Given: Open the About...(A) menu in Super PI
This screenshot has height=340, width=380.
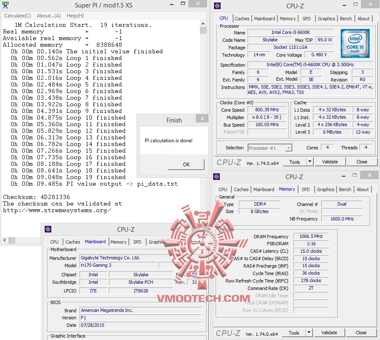Looking at the screenshot, I should 49,16.
